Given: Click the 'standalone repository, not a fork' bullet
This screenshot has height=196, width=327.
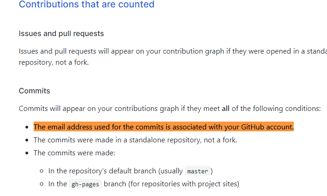Looking at the screenshot, I should [x=135, y=140].
